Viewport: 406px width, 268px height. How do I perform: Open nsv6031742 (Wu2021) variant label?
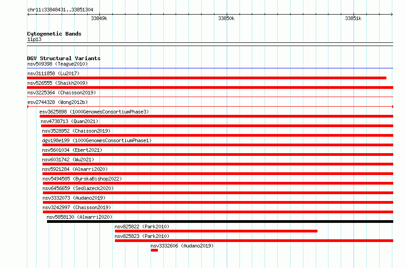coord(68,160)
